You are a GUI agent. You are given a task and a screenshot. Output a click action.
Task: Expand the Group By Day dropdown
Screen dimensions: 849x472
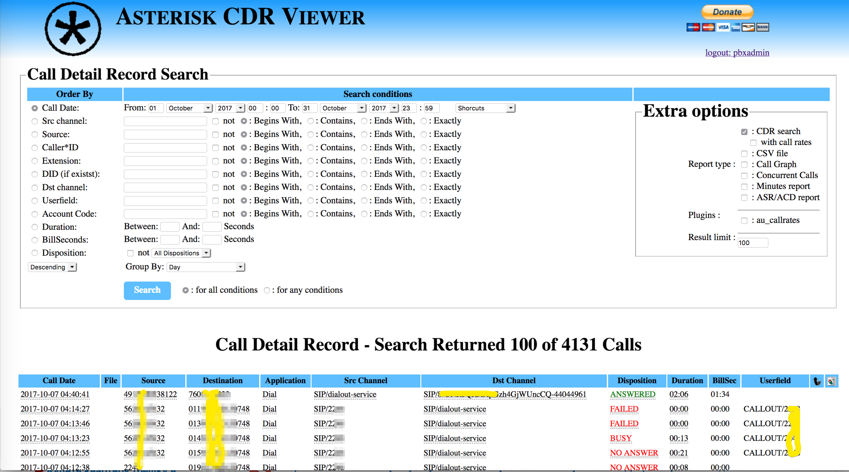206,267
